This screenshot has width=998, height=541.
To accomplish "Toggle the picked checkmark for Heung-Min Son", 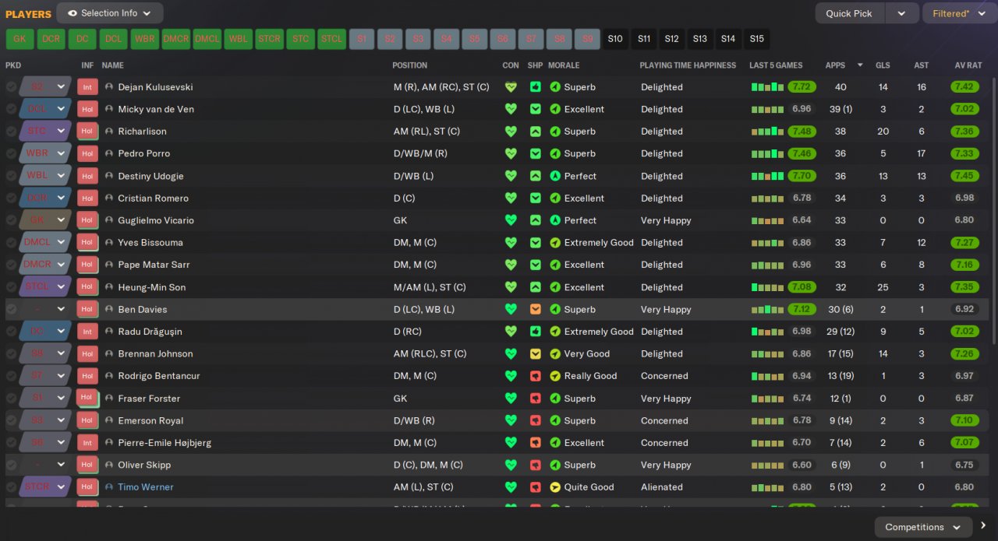I will pos(11,287).
